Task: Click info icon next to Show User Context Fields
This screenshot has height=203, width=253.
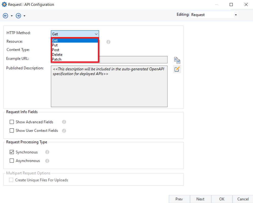Action: tap(64, 131)
